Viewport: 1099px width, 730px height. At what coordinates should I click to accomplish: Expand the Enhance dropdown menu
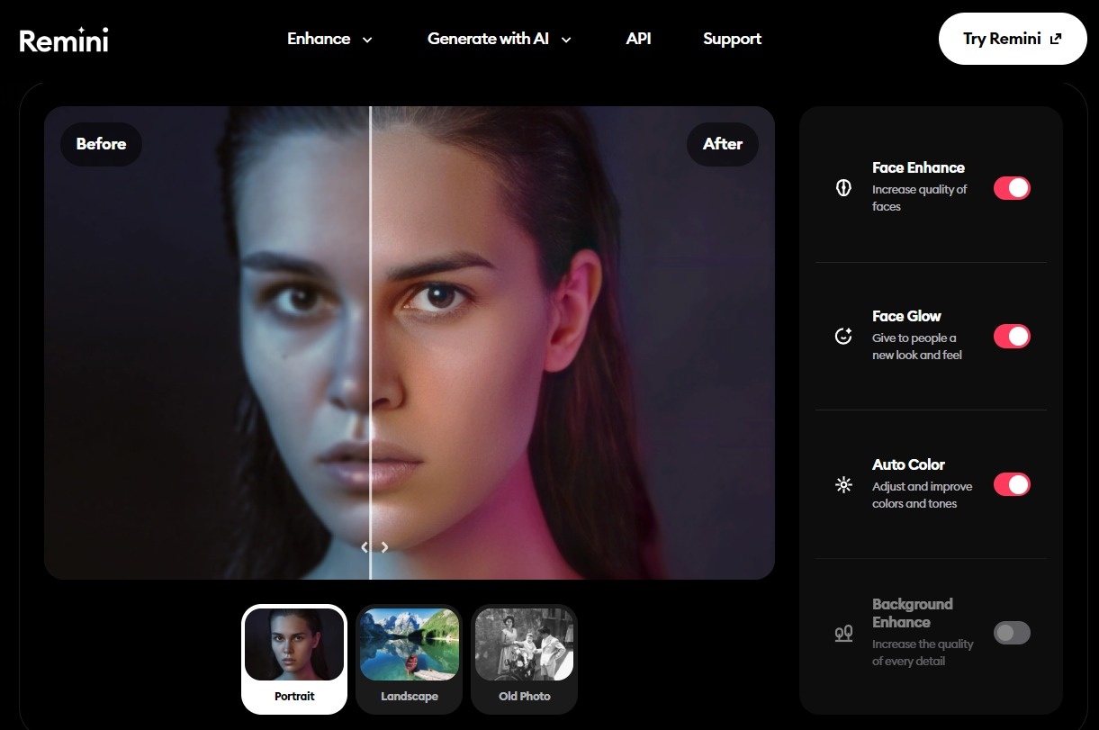coord(329,39)
